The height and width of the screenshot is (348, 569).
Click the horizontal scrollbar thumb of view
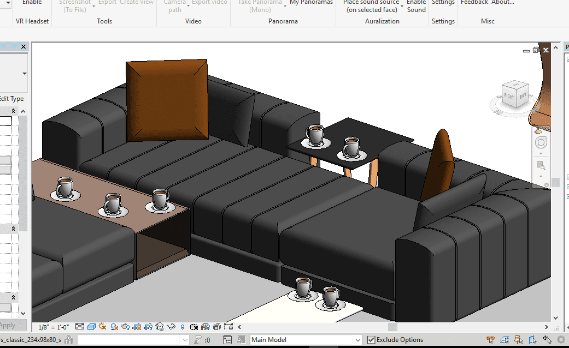(392, 327)
